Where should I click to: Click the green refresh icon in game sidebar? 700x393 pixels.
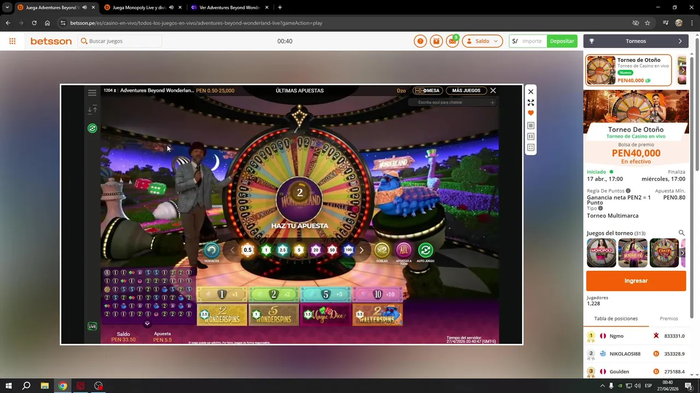click(x=92, y=128)
